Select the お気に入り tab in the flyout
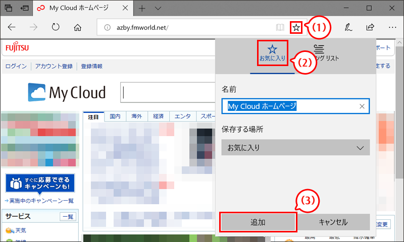Viewport: 404px width, 242px height. tap(272, 53)
